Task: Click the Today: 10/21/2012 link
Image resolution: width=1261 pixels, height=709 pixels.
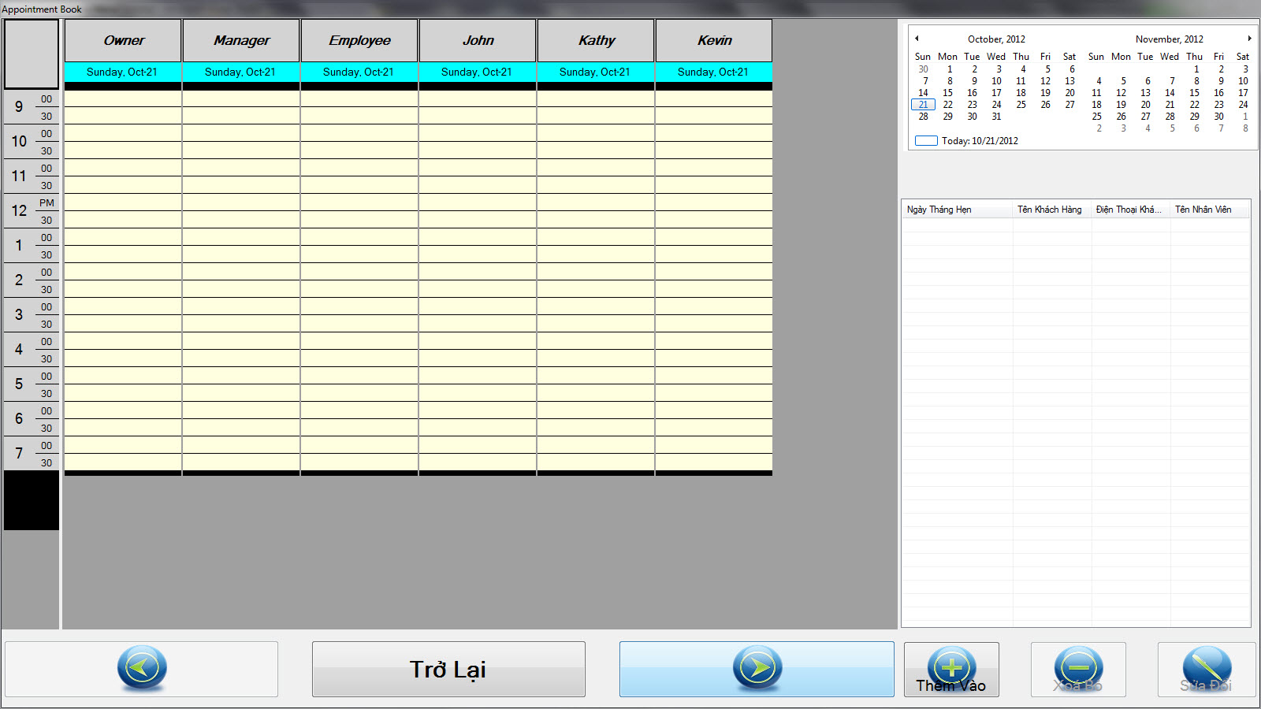Action: tap(979, 141)
